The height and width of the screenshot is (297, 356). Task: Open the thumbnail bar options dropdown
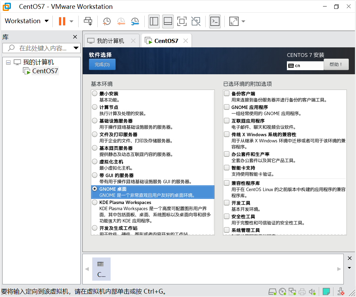point(350,268)
